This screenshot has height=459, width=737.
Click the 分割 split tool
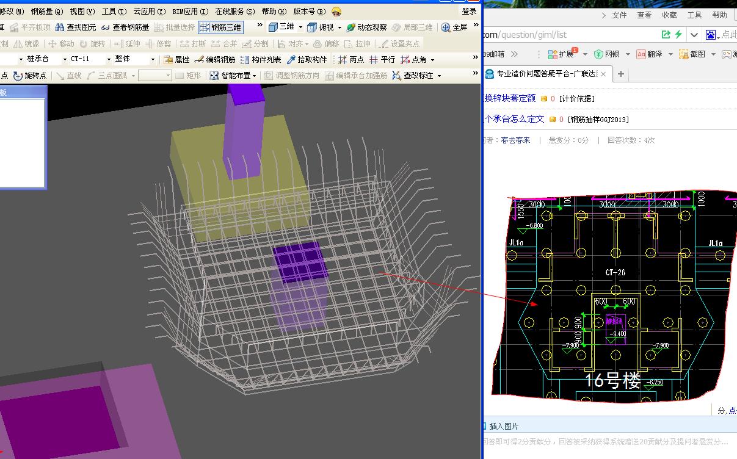point(255,43)
